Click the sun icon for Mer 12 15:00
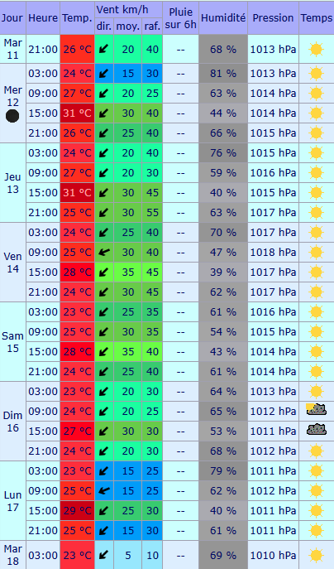The width and height of the screenshot is (334, 569). point(316,113)
